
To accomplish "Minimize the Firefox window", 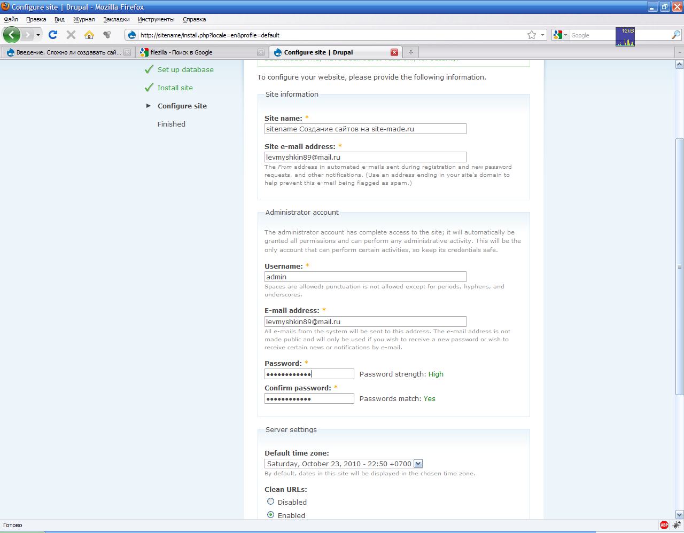I will (x=652, y=7).
